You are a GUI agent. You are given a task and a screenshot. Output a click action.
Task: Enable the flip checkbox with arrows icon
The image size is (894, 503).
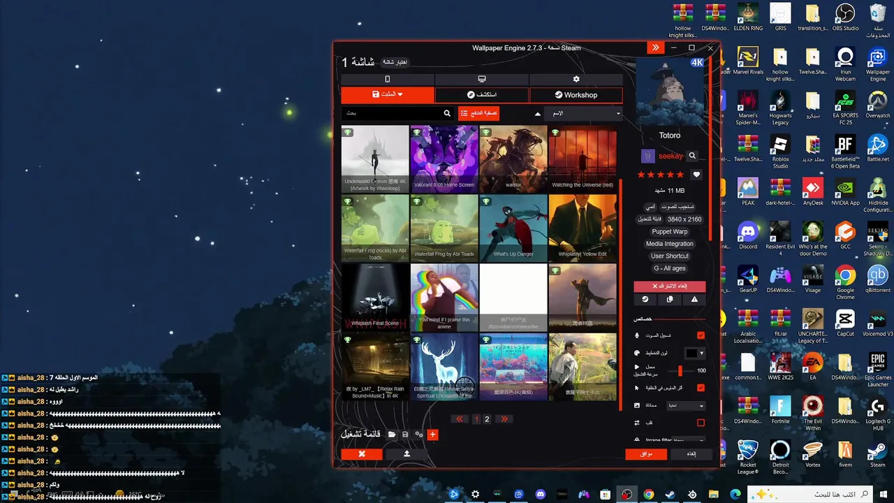(701, 423)
